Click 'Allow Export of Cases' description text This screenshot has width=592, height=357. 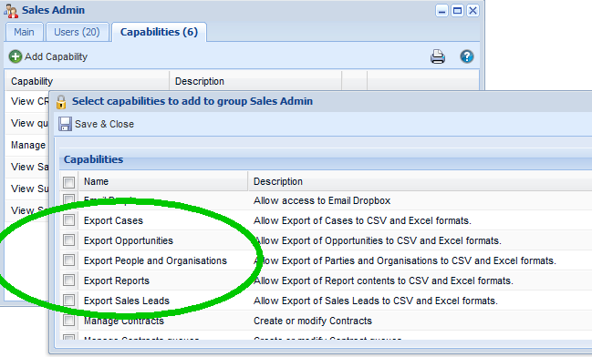[x=362, y=220]
